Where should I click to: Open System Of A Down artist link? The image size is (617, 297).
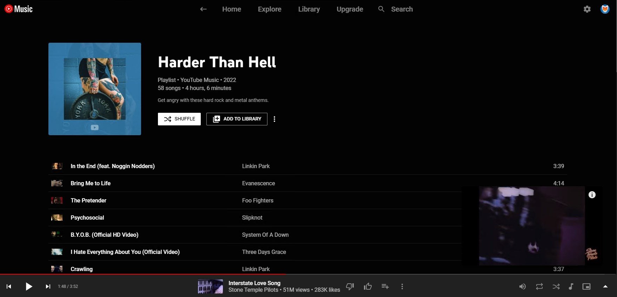pos(265,235)
